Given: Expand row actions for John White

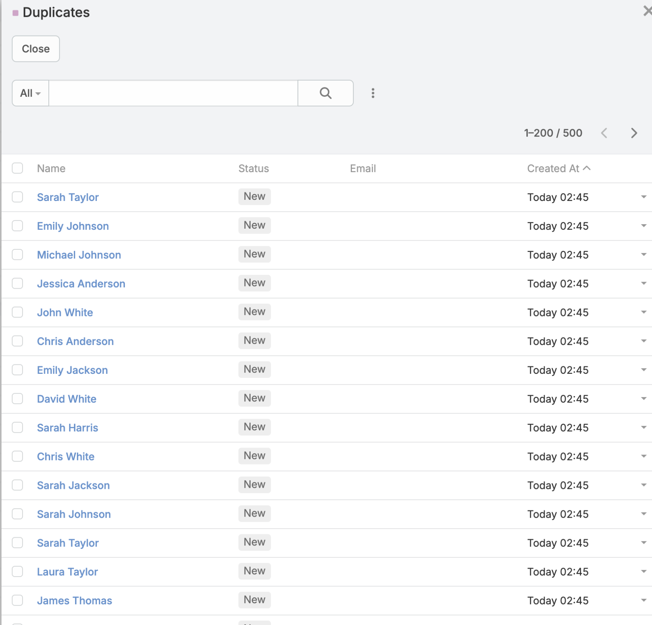Looking at the screenshot, I should [x=643, y=312].
